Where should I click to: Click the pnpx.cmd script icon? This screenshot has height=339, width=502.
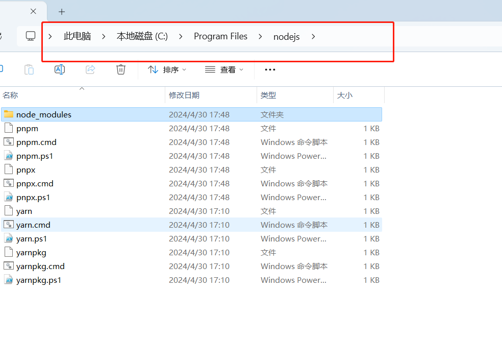(x=9, y=183)
